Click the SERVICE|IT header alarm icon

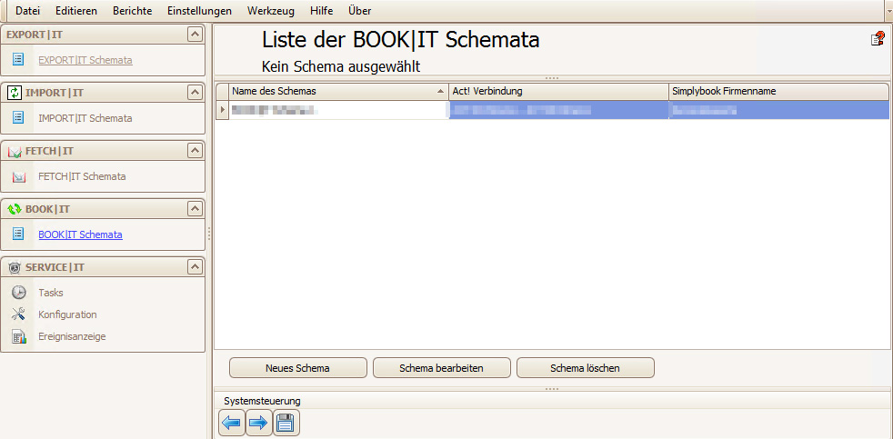point(15,267)
